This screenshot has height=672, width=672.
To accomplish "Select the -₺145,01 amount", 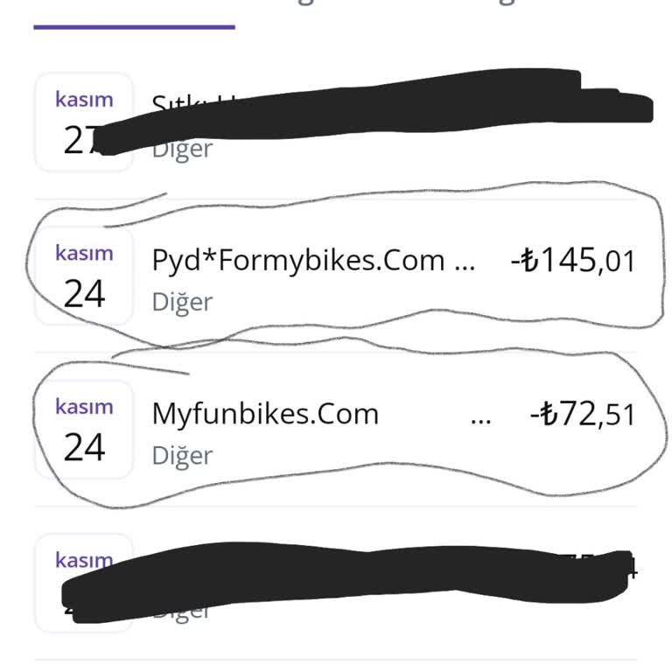I will (572, 261).
